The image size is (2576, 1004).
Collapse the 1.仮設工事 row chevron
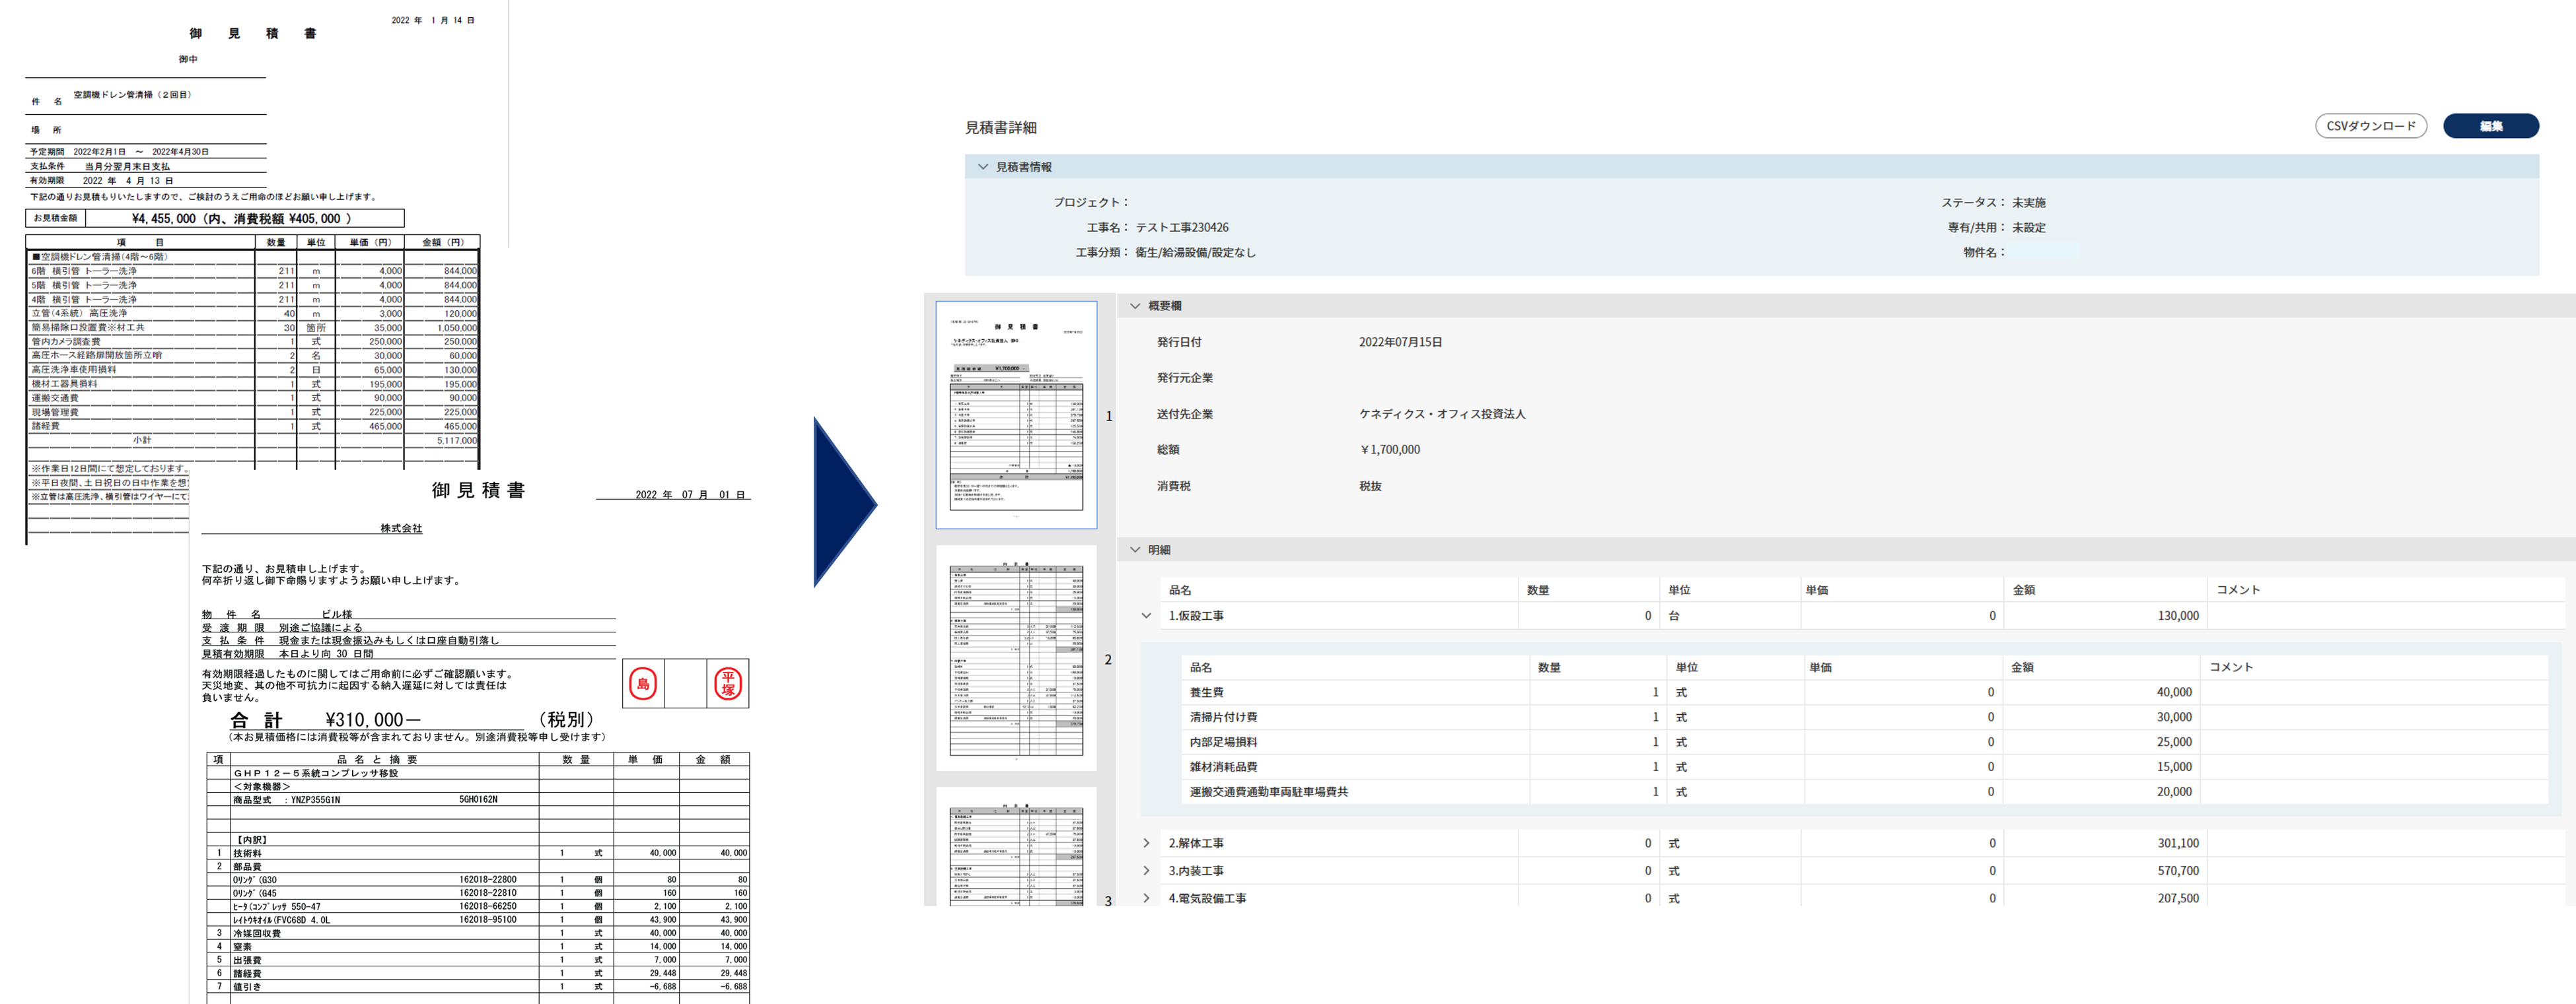[x=1146, y=615]
